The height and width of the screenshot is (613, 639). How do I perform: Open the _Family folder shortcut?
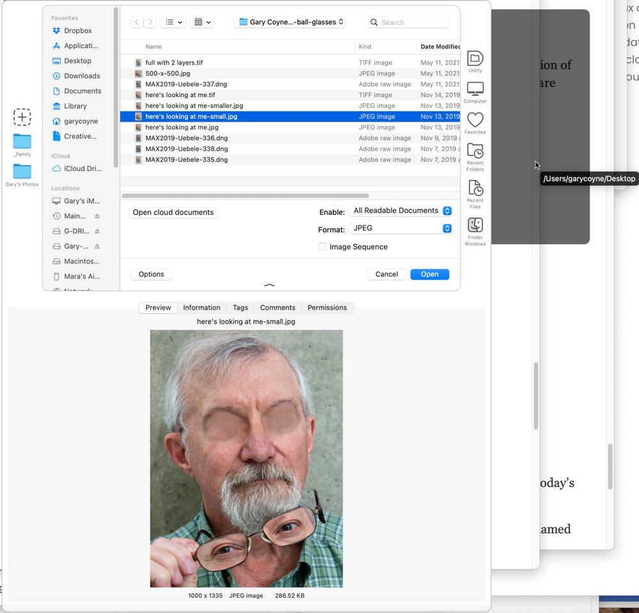[22, 145]
